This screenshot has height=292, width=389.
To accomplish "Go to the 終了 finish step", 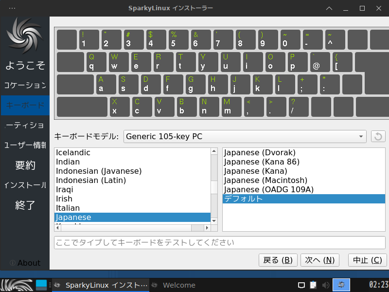I will (25, 205).
